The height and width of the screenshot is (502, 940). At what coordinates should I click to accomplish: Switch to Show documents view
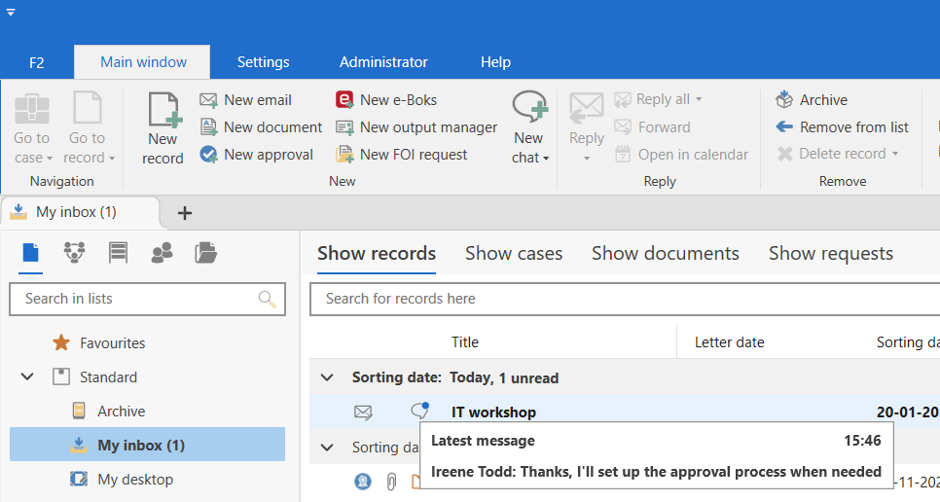[x=665, y=253]
